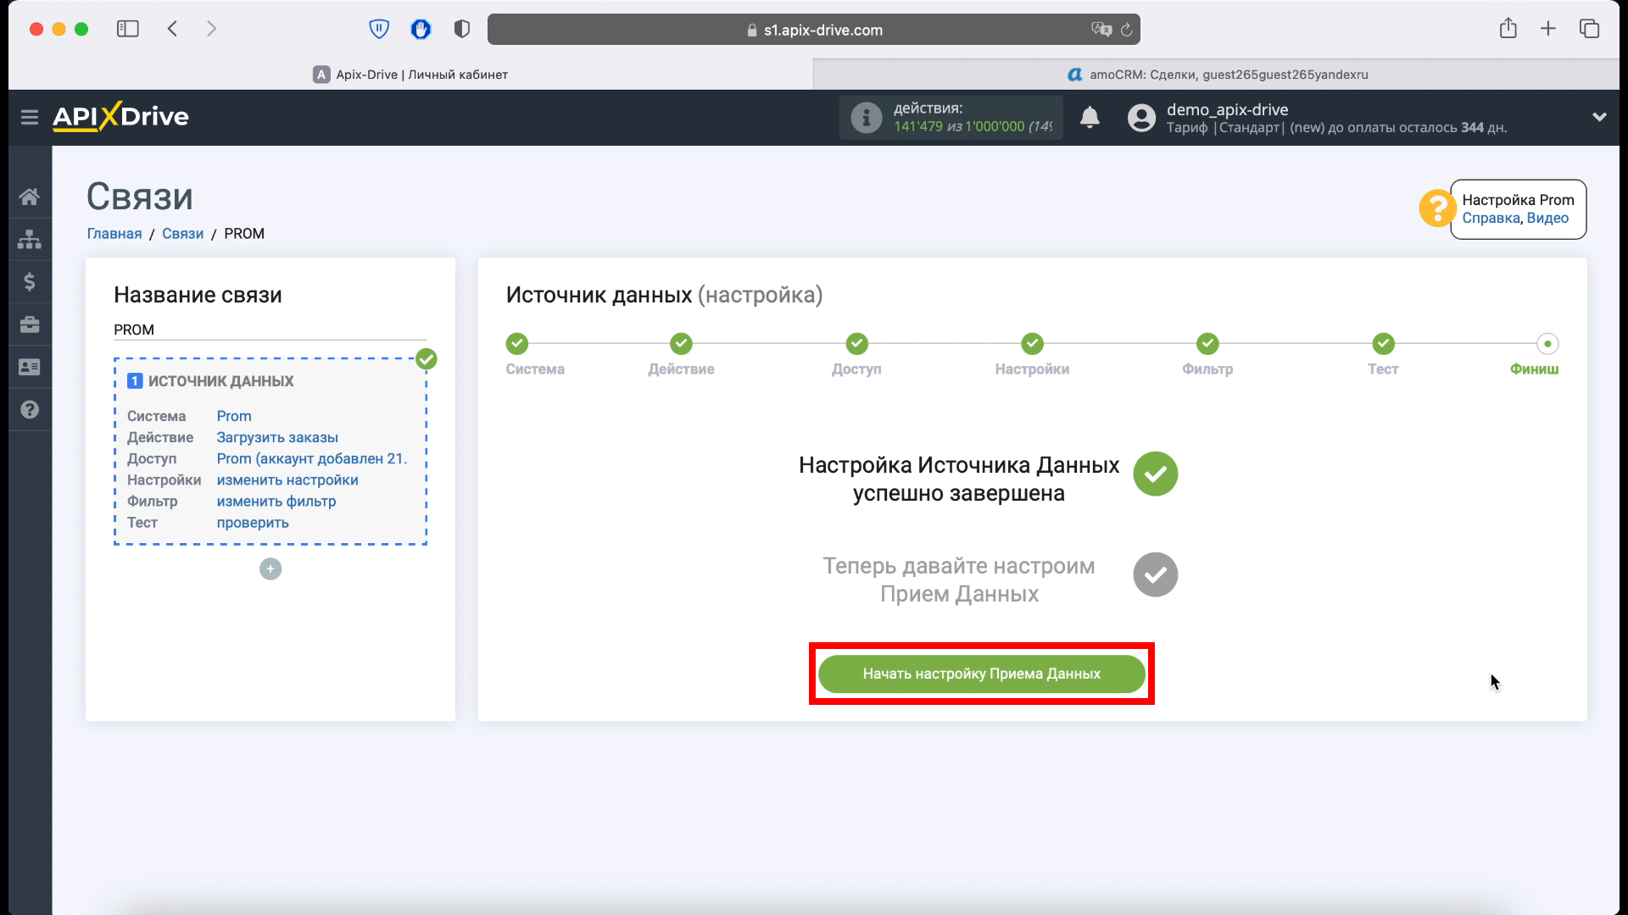Click the Safari share button

click(x=1508, y=29)
